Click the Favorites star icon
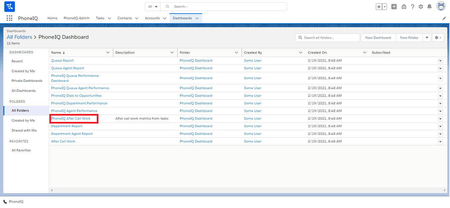Screen dimensions: 450x208 pos(379,7)
